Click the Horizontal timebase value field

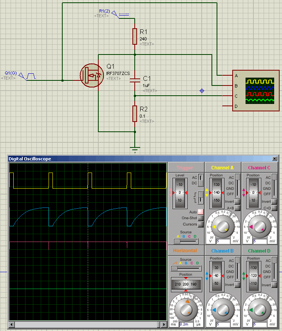[x=186, y=324]
